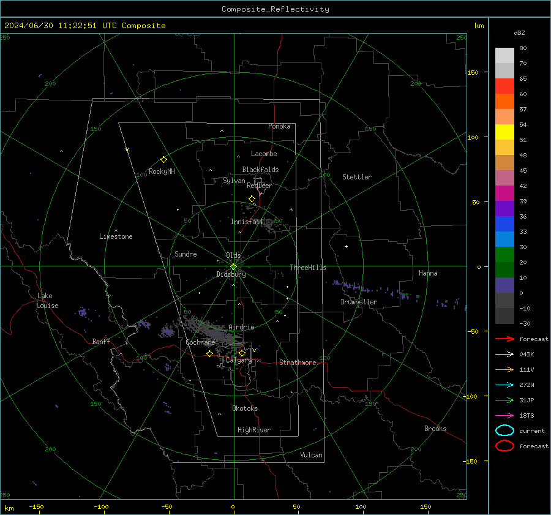Click the Cochrane town label
This screenshot has width=551, height=515.
(x=200, y=342)
